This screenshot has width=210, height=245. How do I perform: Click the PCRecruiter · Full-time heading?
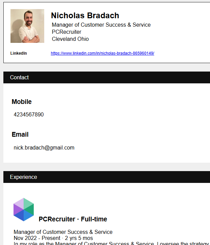coord(73,219)
